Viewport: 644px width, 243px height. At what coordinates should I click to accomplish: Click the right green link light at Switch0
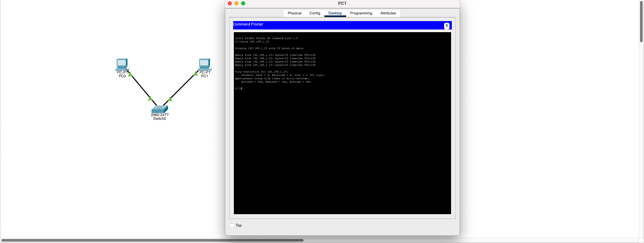coord(170,98)
